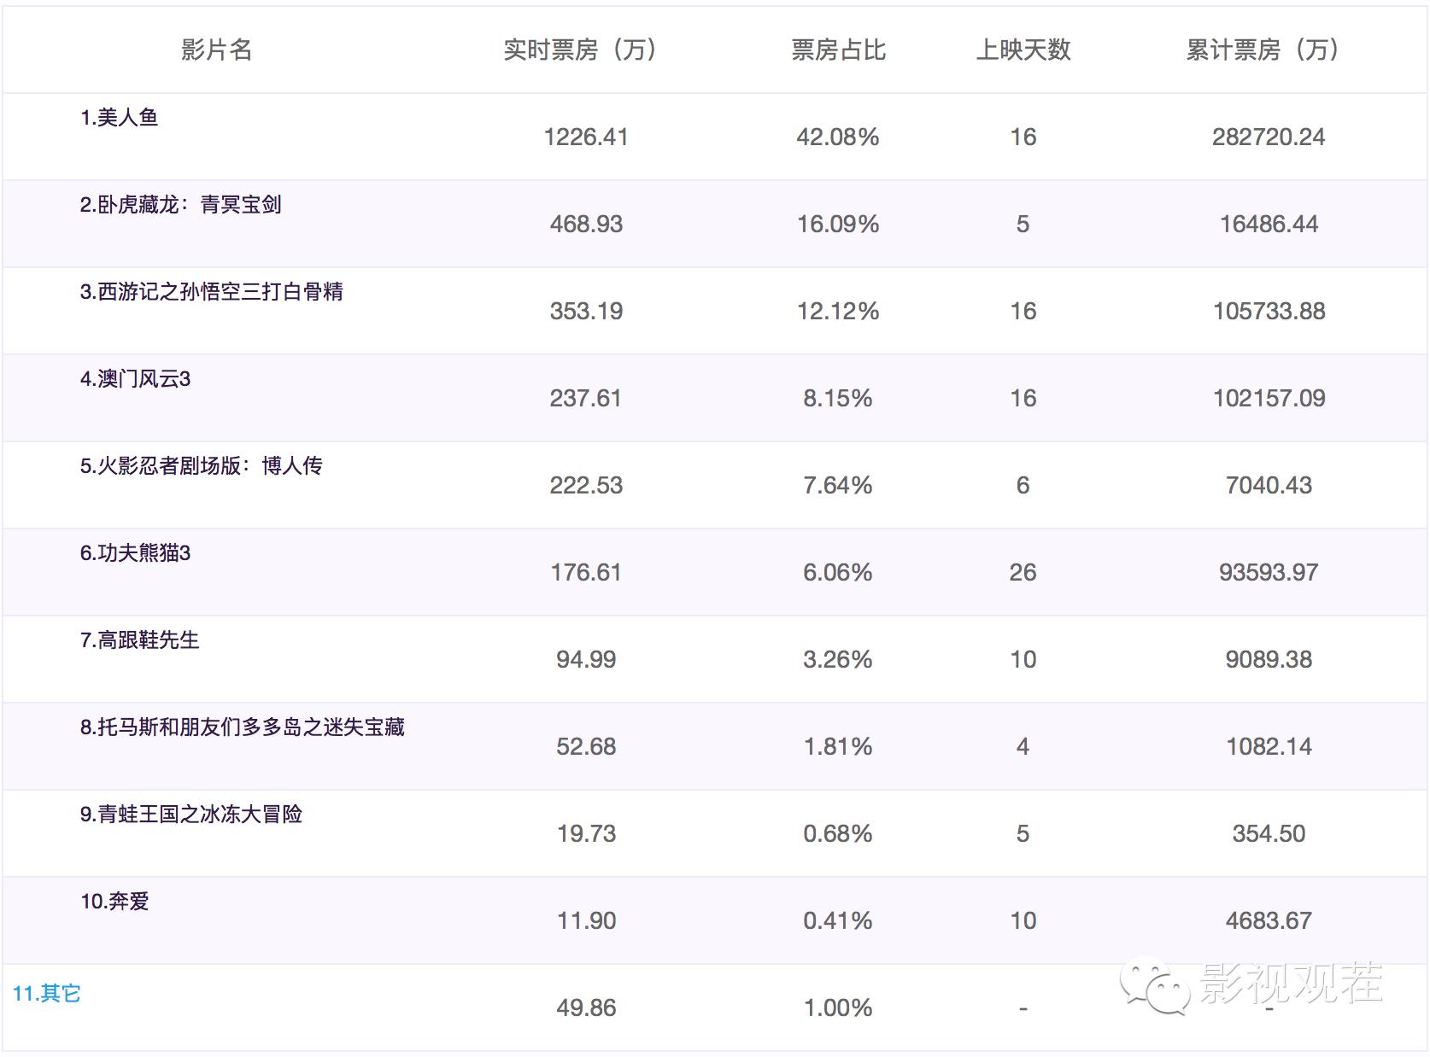1430x1057 pixels.
Task: Click the cumulative box office 1082.14
Action: (x=1269, y=747)
